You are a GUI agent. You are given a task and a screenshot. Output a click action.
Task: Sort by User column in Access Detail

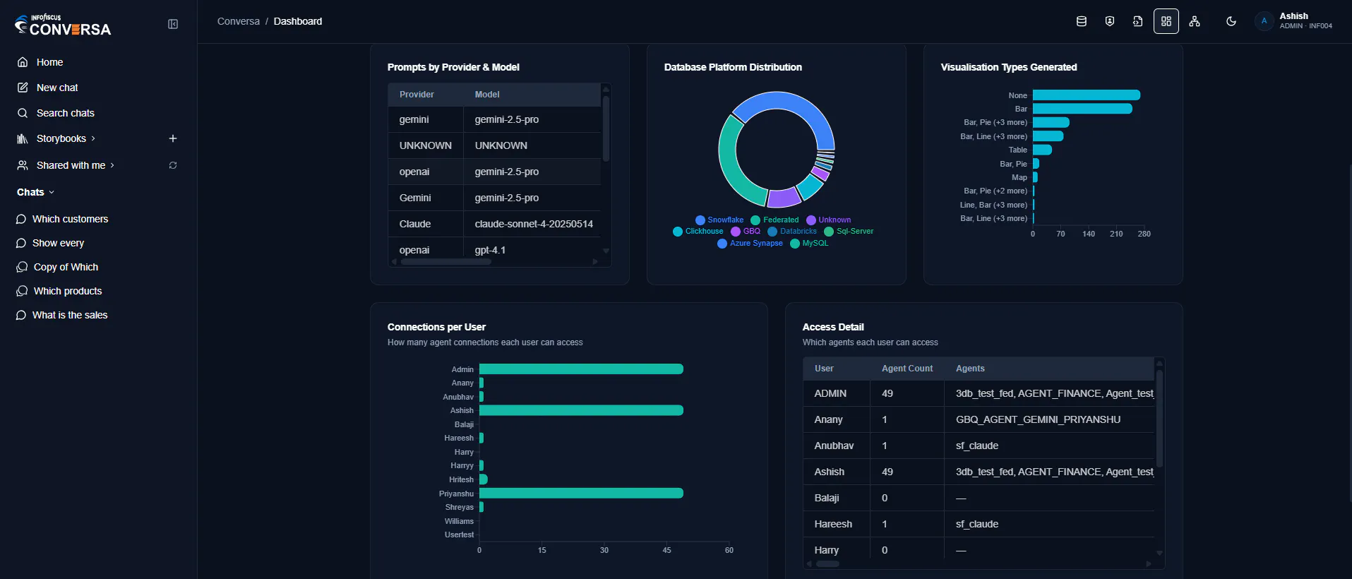click(x=837, y=369)
